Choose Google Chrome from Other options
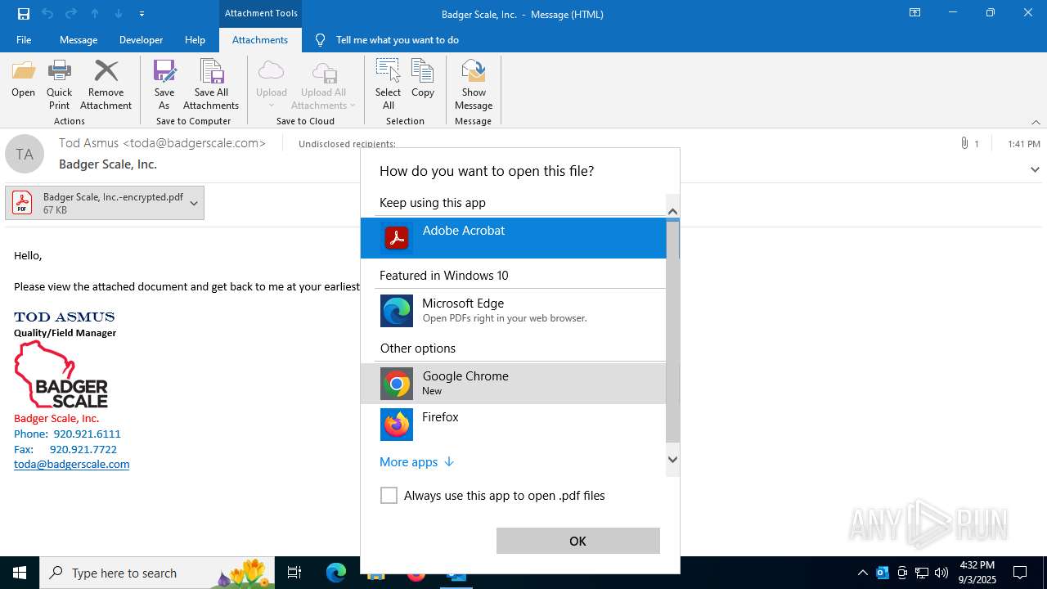The image size is (1047, 589). [x=514, y=384]
